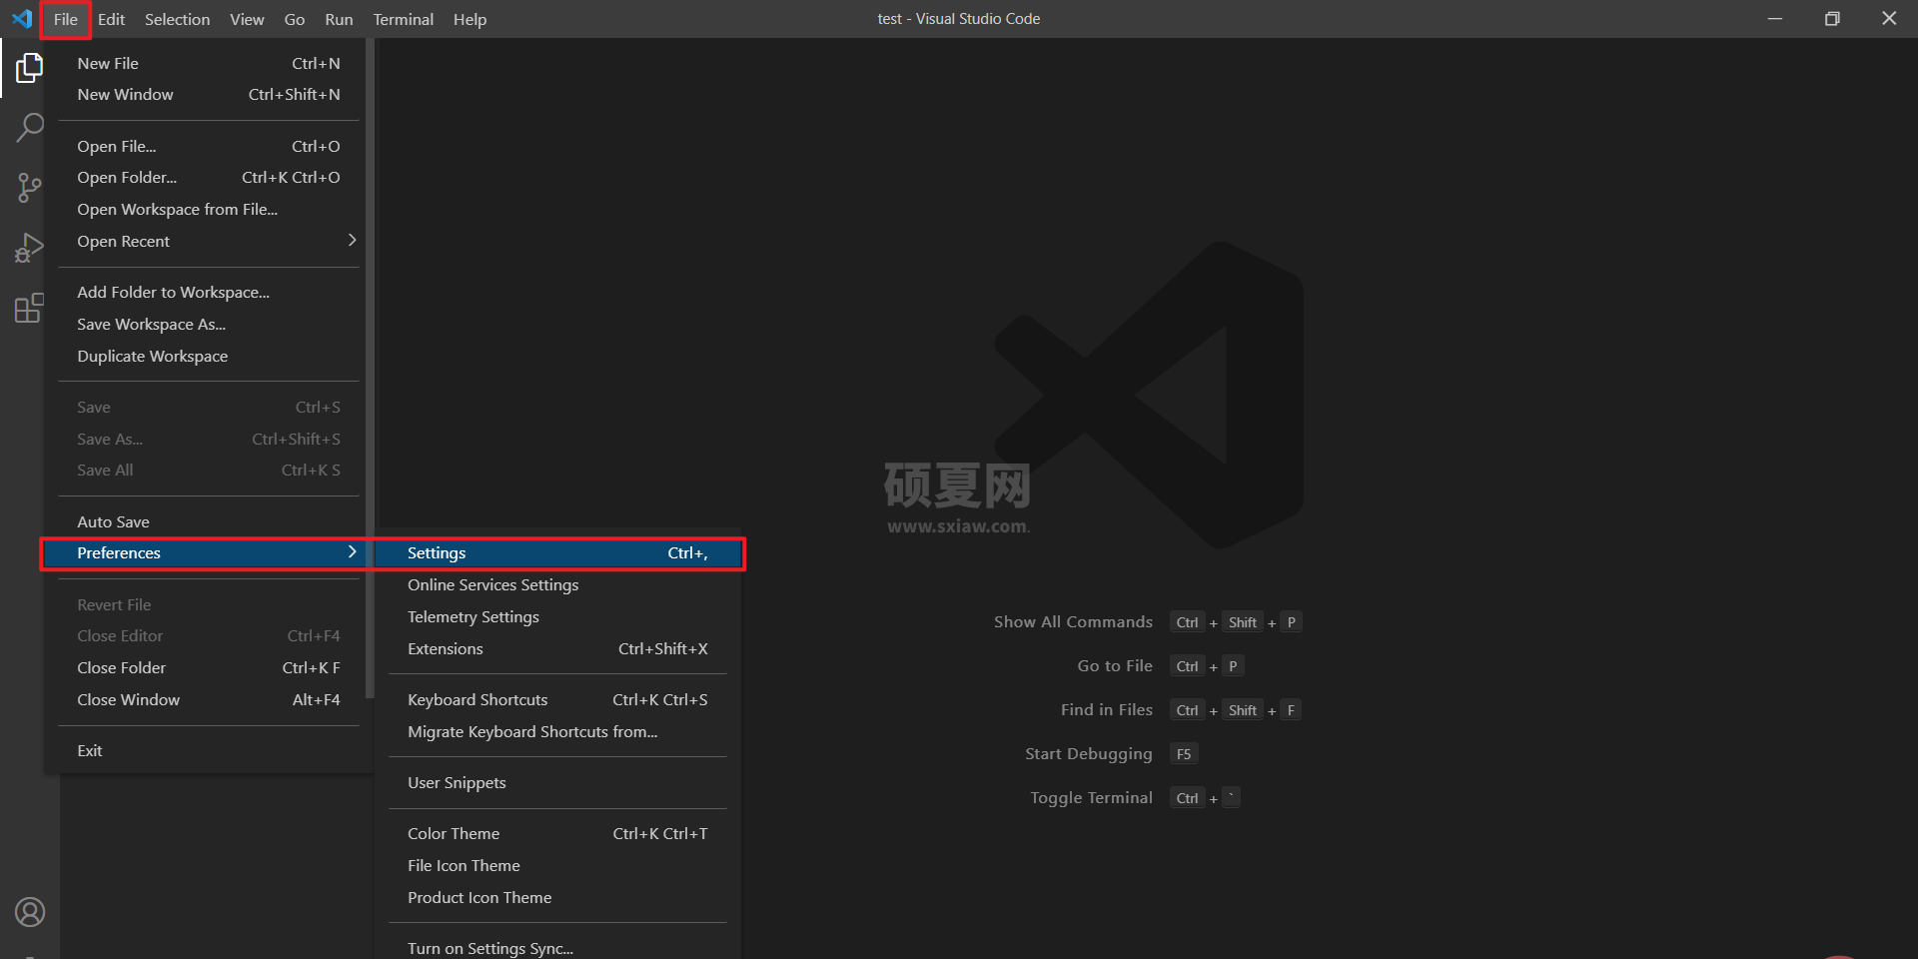Open the Run menu

(x=339, y=19)
